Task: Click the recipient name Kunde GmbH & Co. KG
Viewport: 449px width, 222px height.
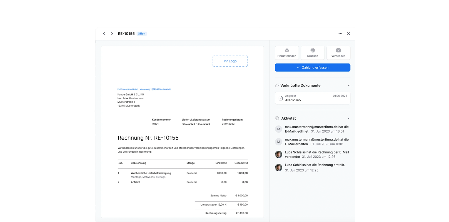Action: [131, 95]
